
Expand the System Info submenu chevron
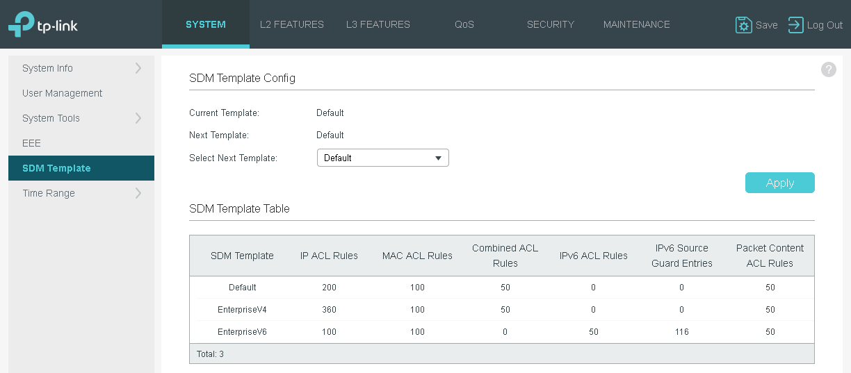[138, 68]
